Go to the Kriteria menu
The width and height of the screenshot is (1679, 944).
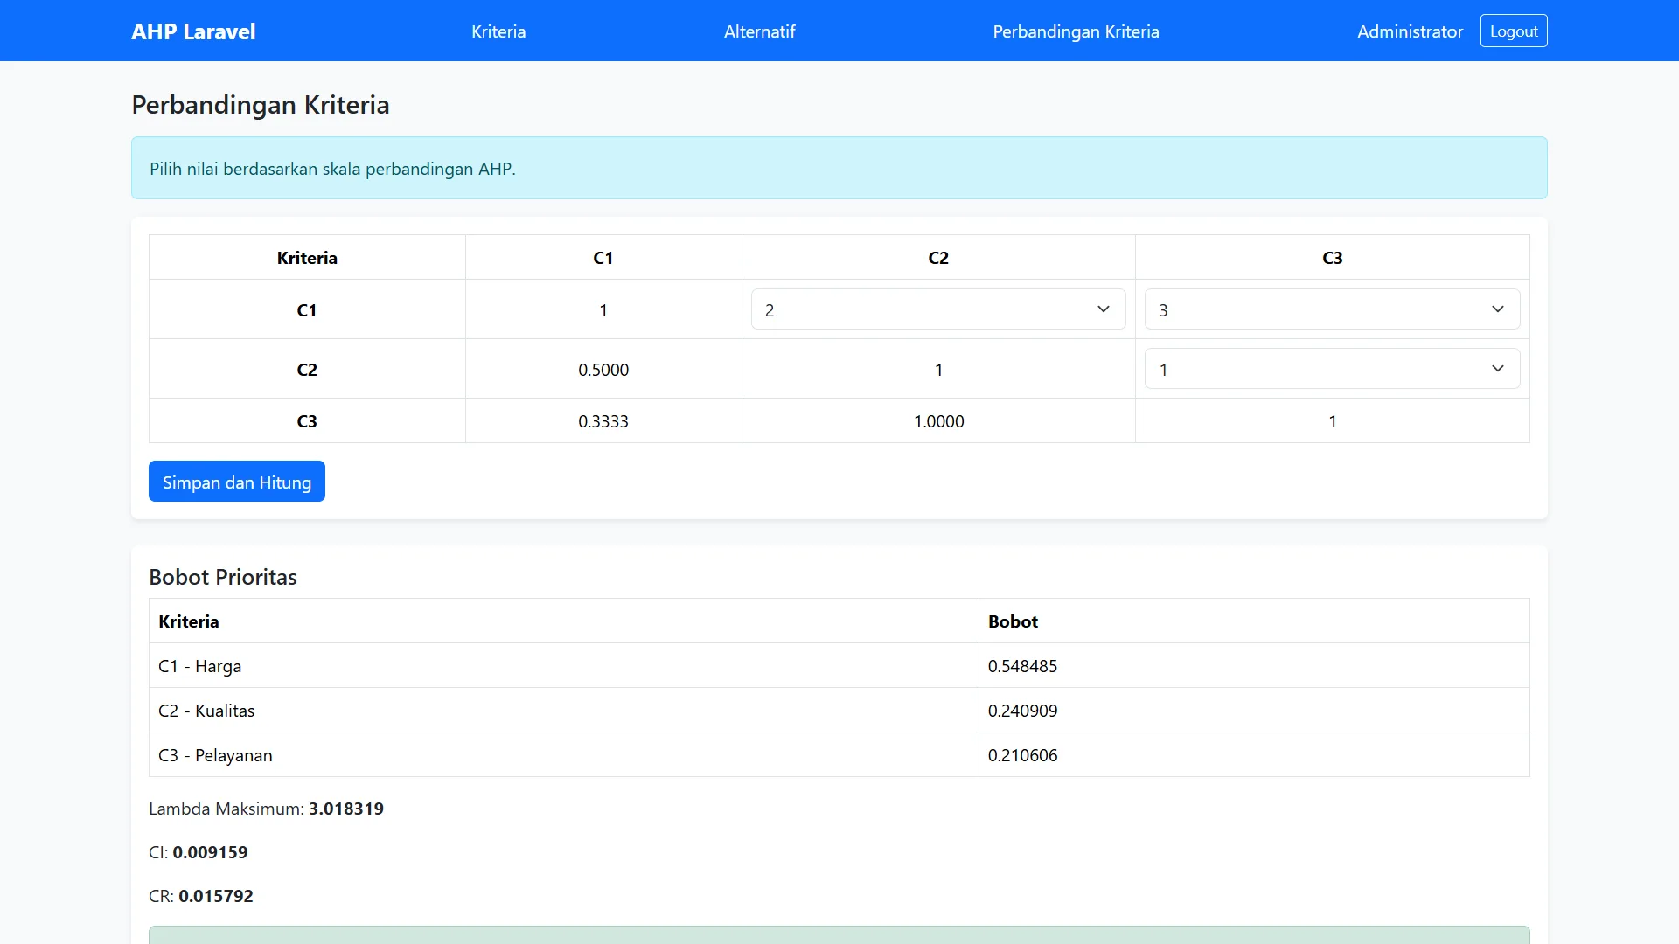click(x=498, y=31)
